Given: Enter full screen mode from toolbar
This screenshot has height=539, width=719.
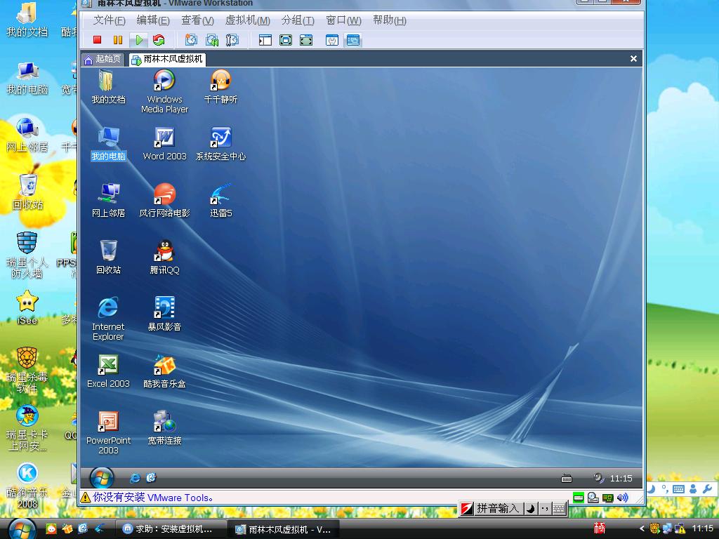Looking at the screenshot, I should coord(286,40).
